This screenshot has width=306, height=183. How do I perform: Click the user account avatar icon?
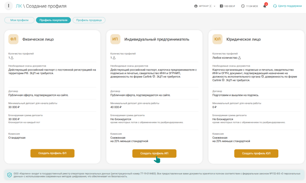pos(196,6)
